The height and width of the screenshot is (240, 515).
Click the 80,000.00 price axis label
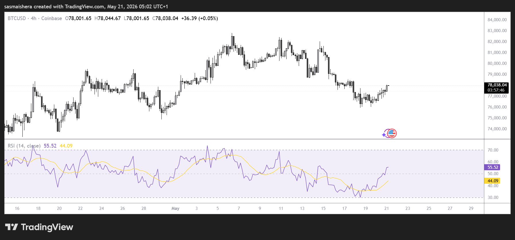click(497, 63)
